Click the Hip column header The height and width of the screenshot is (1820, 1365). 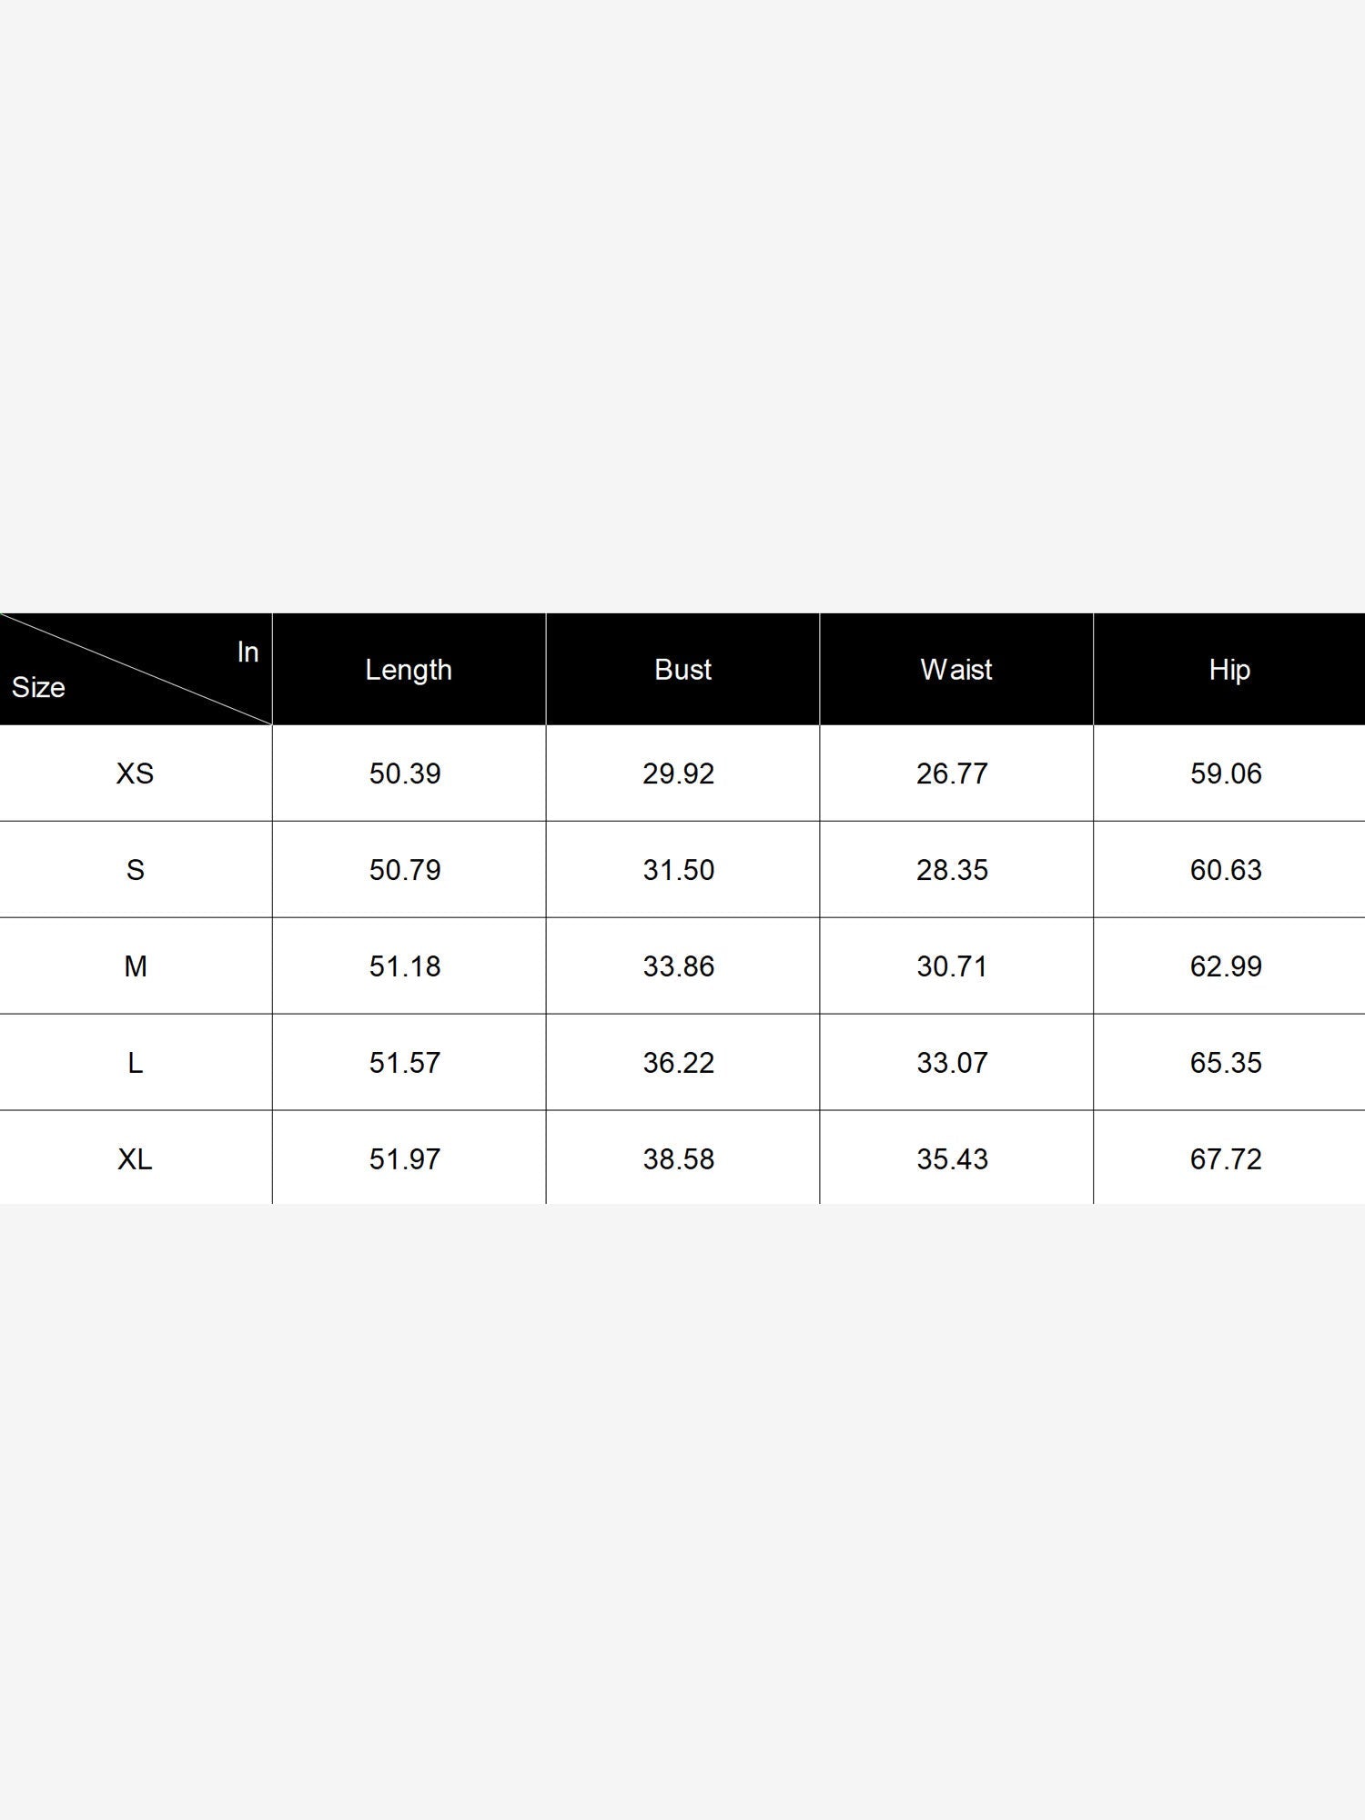[1229, 670]
